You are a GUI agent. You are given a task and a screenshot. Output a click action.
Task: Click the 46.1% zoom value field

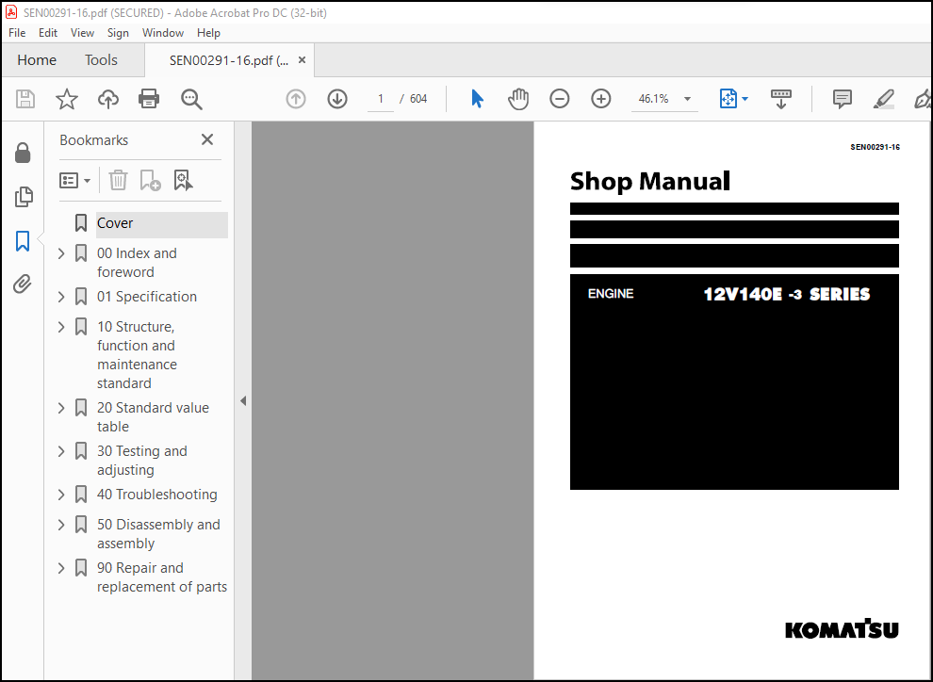point(654,99)
